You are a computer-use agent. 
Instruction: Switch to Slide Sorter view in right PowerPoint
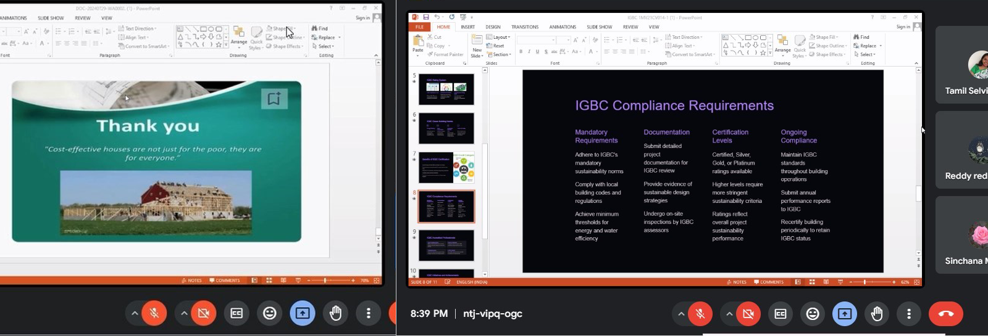812,282
